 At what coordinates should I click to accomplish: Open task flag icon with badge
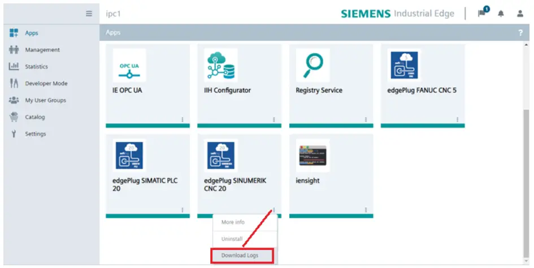483,12
